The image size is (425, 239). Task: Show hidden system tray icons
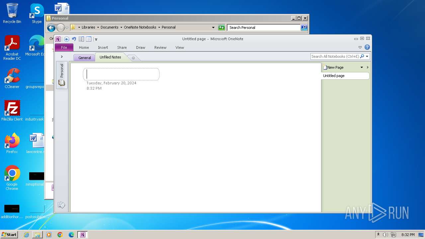(378, 234)
